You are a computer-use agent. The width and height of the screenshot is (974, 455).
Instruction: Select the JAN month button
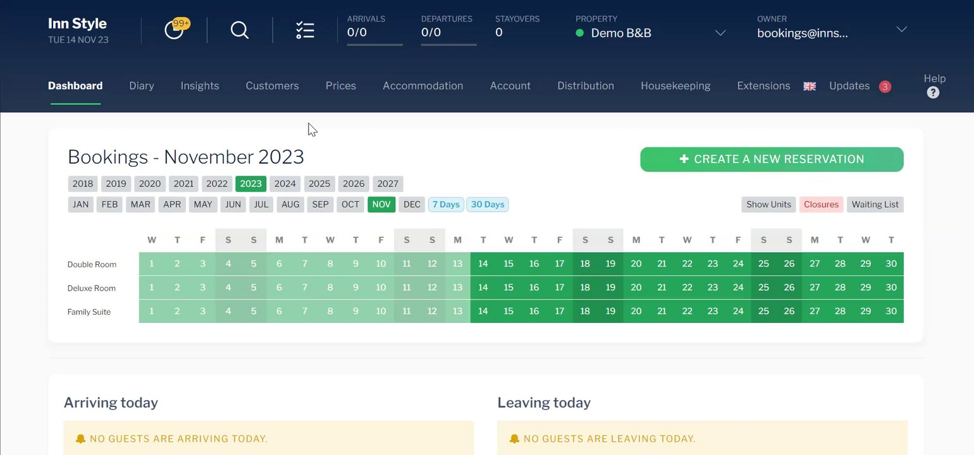click(81, 205)
